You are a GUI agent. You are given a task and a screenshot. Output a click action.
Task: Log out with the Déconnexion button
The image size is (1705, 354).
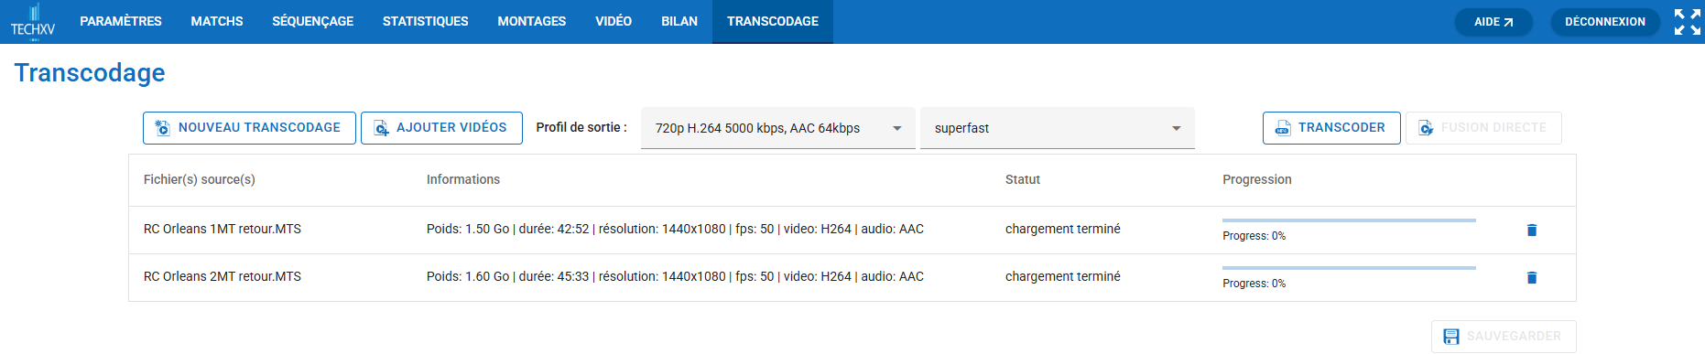click(x=1605, y=22)
